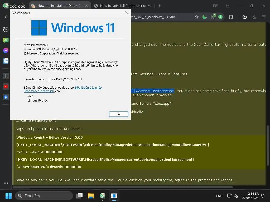Image resolution: width=270 pixels, height=202 pixels.
Task: Open the Điều khoản Cấp phép link
Action: [88, 88]
